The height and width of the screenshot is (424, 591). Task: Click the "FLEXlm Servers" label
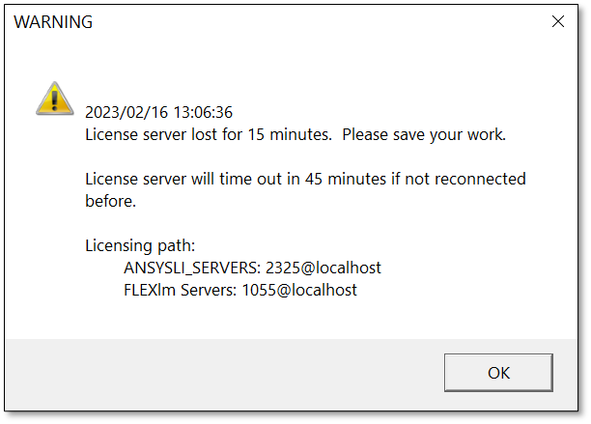181,290
